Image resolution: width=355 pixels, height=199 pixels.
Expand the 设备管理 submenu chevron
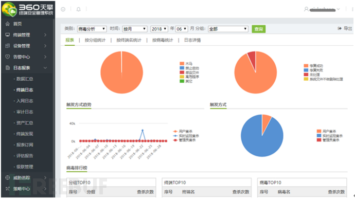tap(45, 46)
